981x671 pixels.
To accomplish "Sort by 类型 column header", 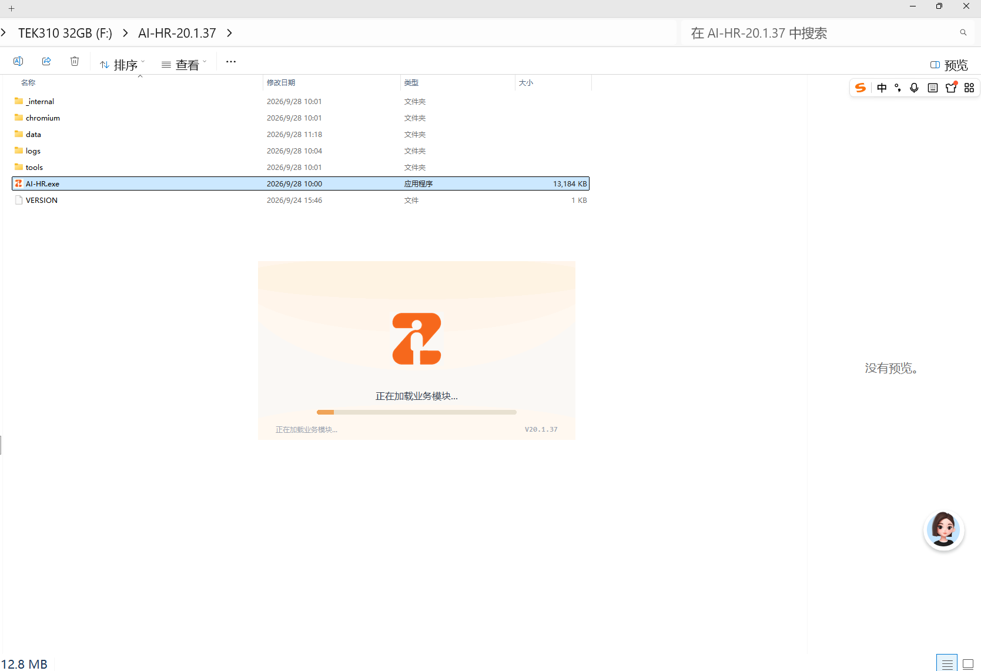I will click(x=411, y=83).
